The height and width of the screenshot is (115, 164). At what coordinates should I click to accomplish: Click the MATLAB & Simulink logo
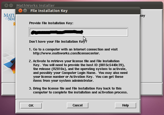(x=10, y=17)
